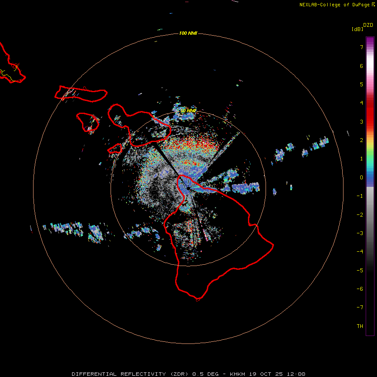
Task: Click the 6 tick label on the colorbar
Action: pyautogui.click(x=362, y=66)
